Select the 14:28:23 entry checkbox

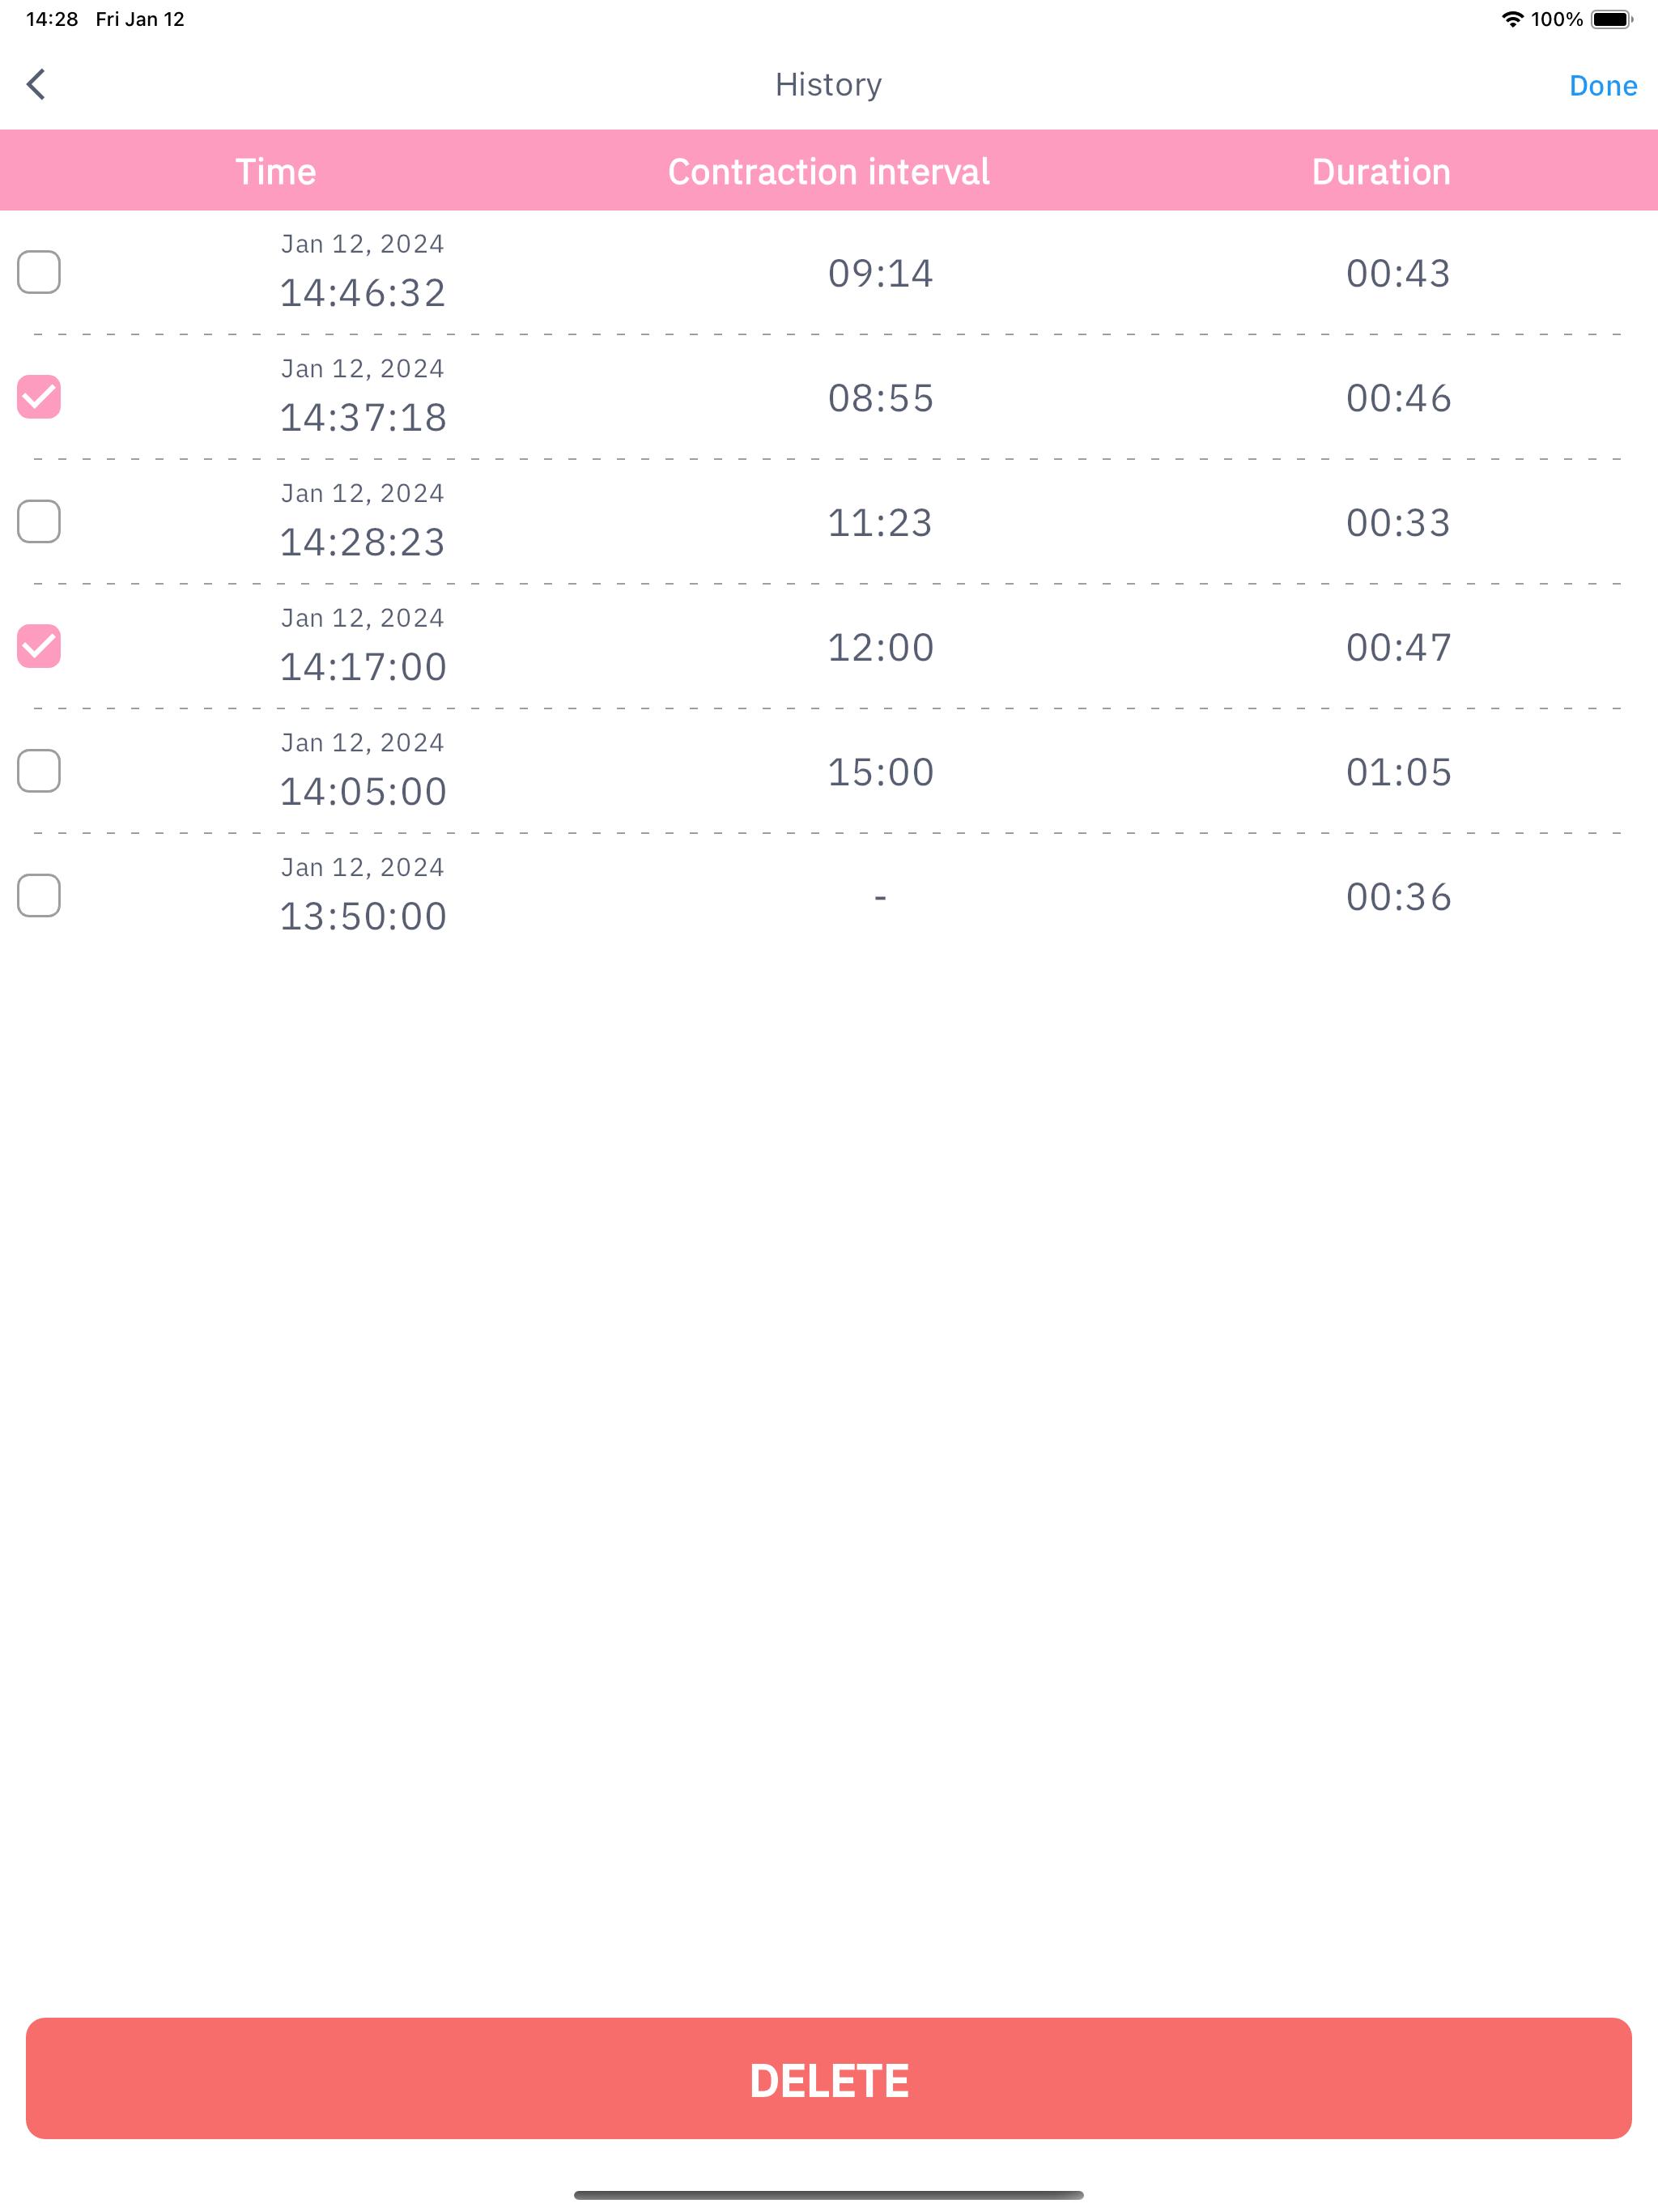click(39, 522)
